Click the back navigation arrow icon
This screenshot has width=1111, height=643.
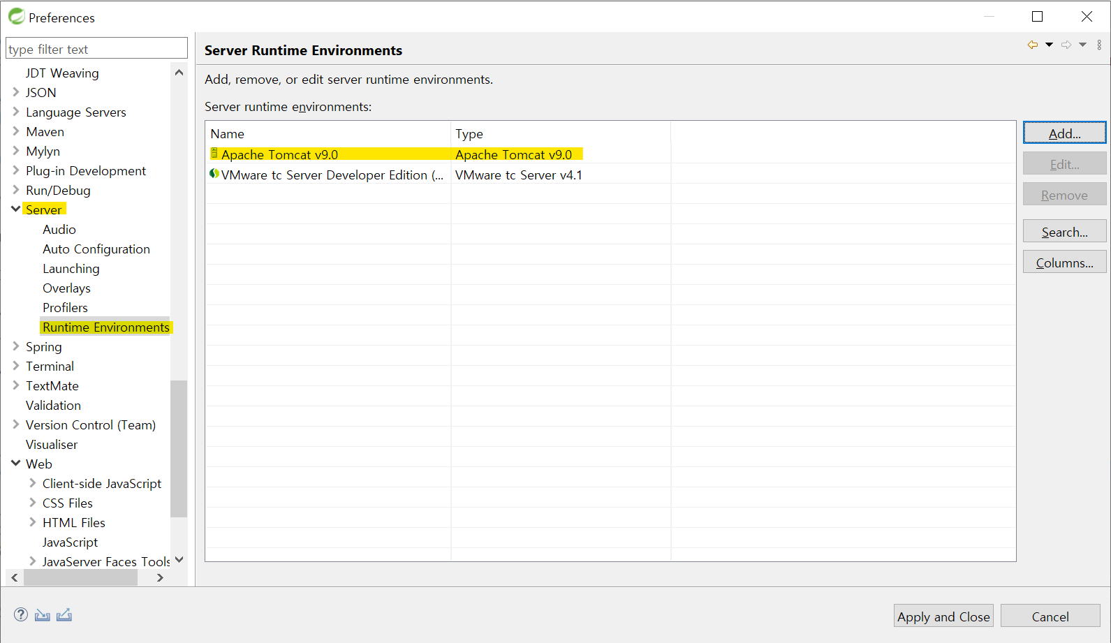[1032, 45]
